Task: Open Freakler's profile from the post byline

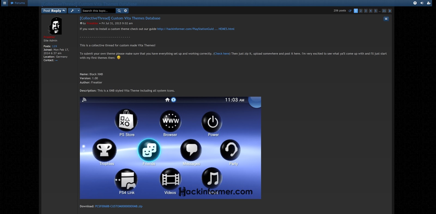Action: [x=92, y=23]
